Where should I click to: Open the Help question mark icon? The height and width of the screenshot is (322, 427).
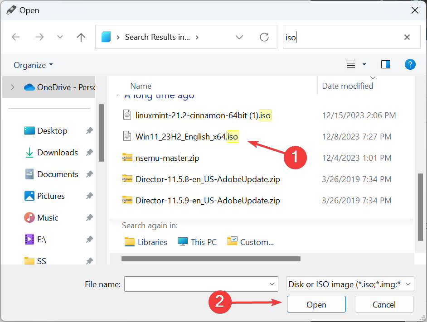[x=410, y=64]
